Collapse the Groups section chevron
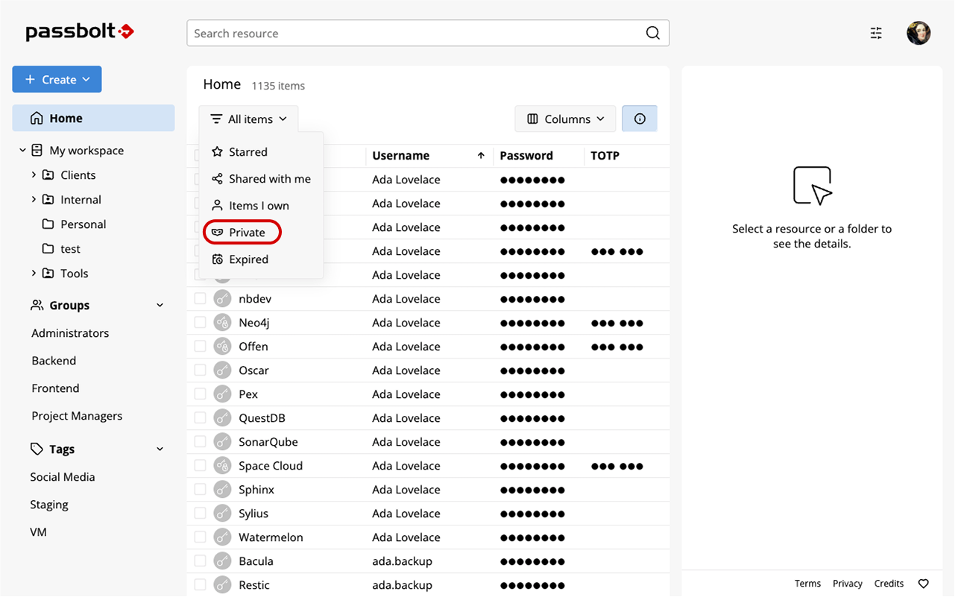955x597 pixels. click(160, 306)
